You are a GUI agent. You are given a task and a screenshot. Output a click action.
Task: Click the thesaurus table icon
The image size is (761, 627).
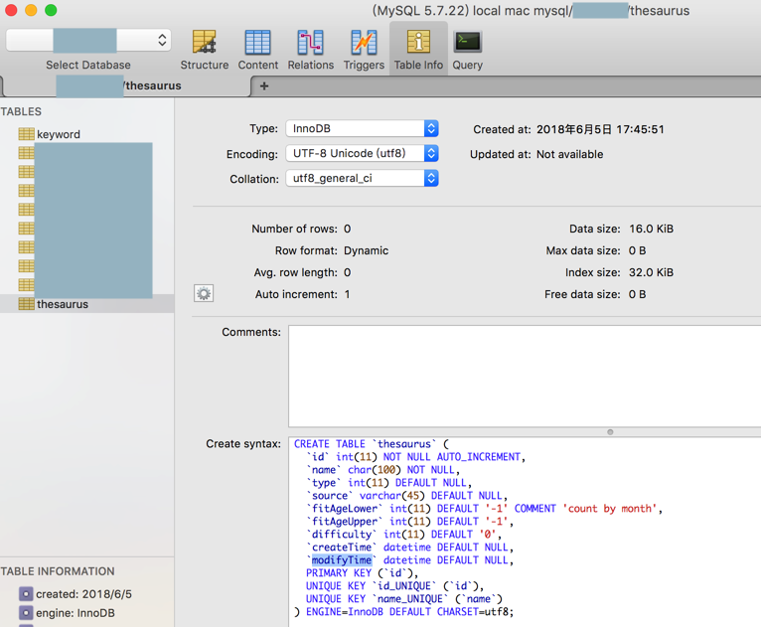[26, 304]
